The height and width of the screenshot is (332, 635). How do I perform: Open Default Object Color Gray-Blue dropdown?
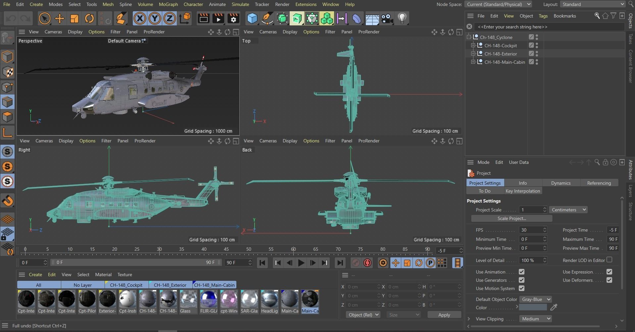pyautogui.click(x=535, y=299)
